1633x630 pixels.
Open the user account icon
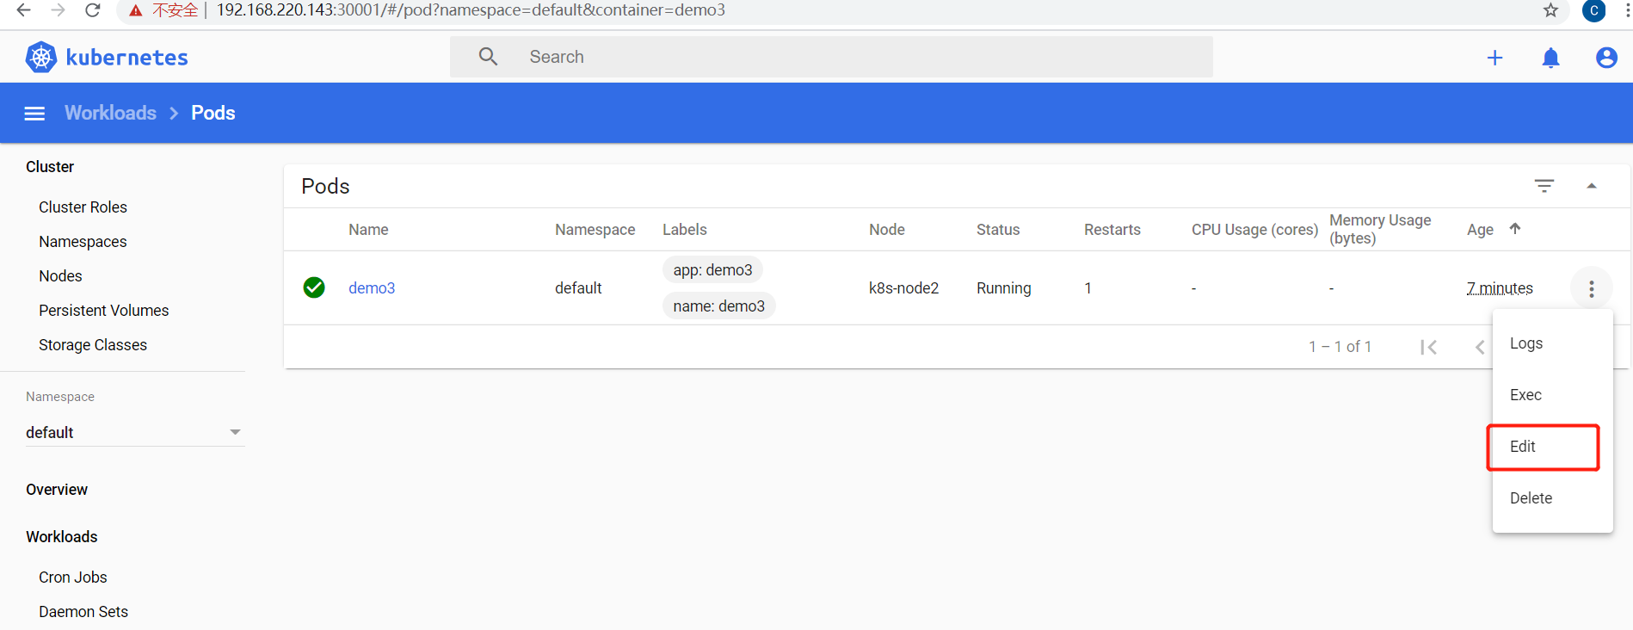[x=1605, y=58]
